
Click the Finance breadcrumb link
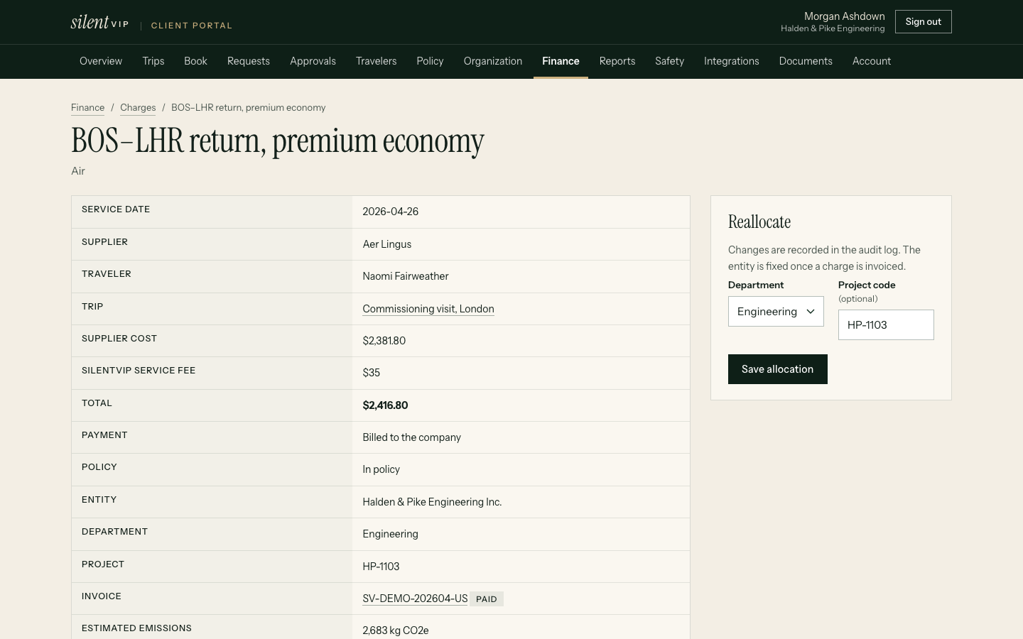tap(87, 108)
